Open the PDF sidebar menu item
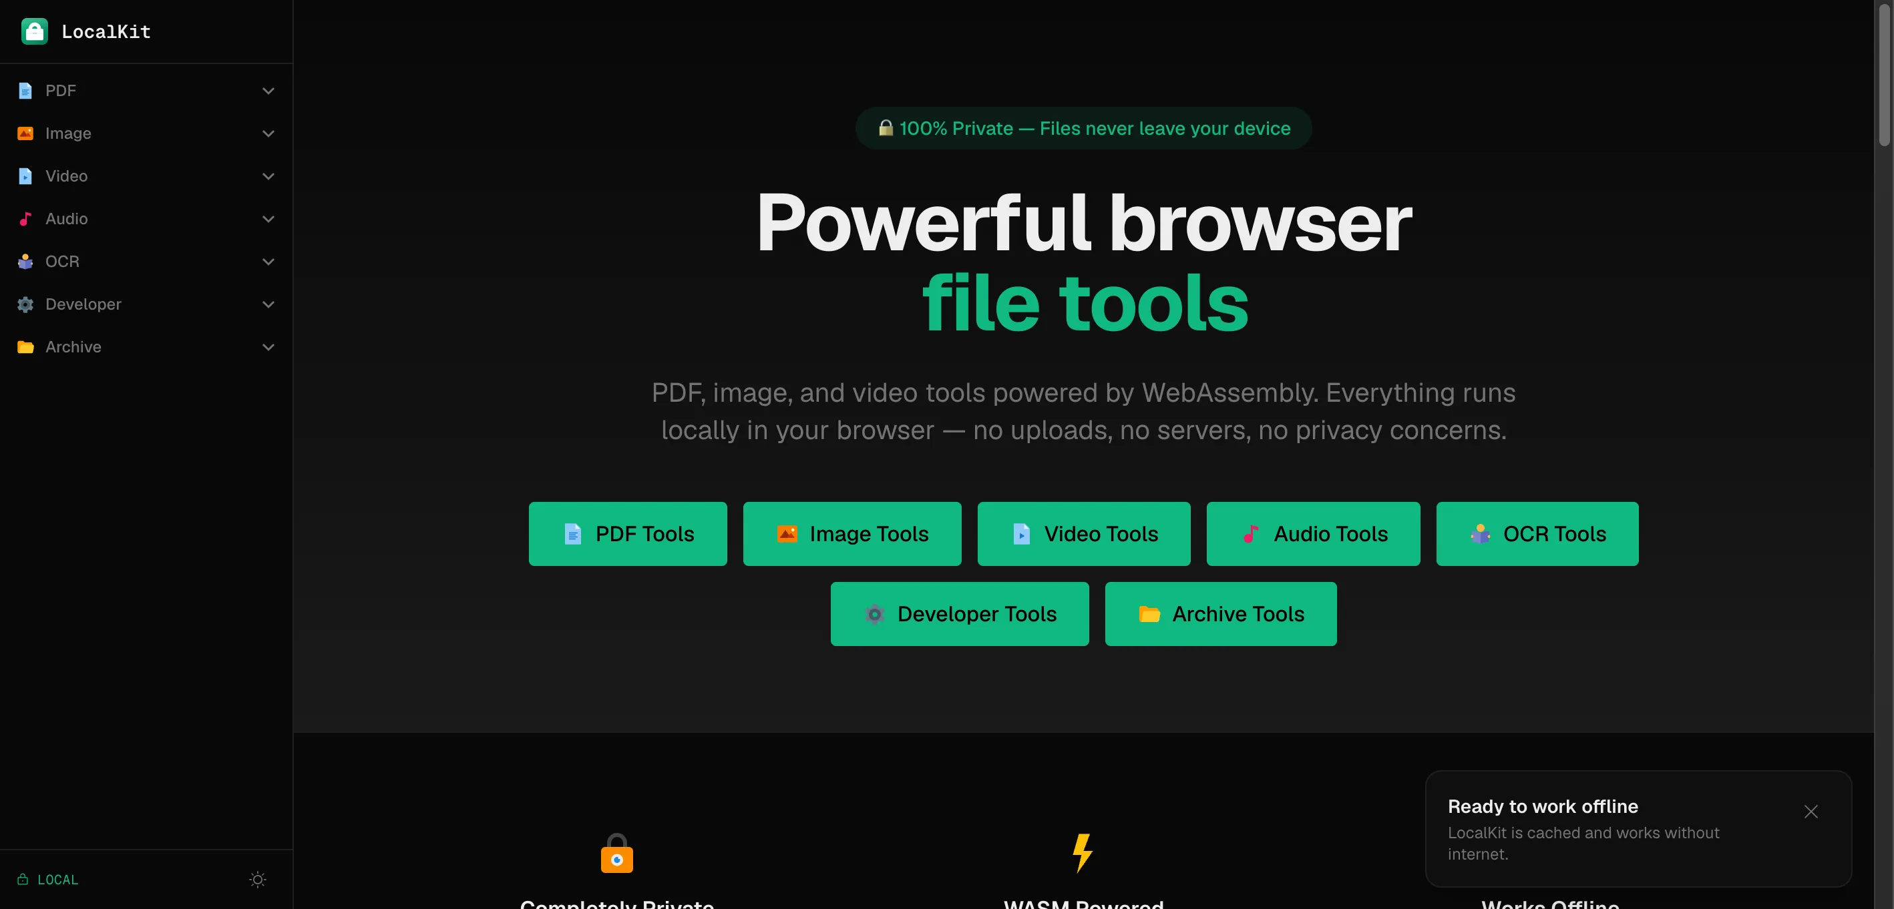The image size is (1894, 909). pyautogui.click(x=146, y=90)
